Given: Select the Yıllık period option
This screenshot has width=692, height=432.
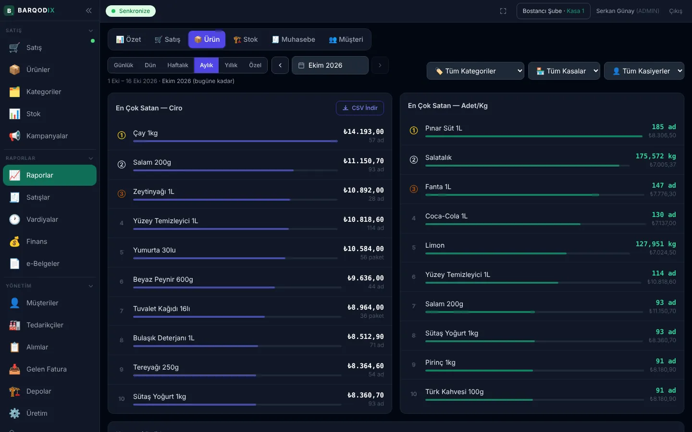Looking at the screenshot, I should coord(231,65).
